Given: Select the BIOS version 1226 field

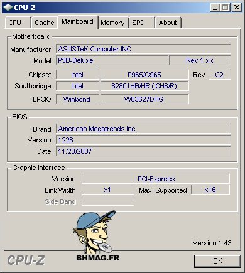Looking at the screenshot, I should (143, 140).
